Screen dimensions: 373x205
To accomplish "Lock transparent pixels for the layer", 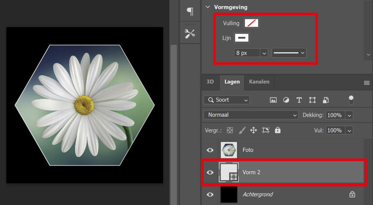I will (230, 130).
